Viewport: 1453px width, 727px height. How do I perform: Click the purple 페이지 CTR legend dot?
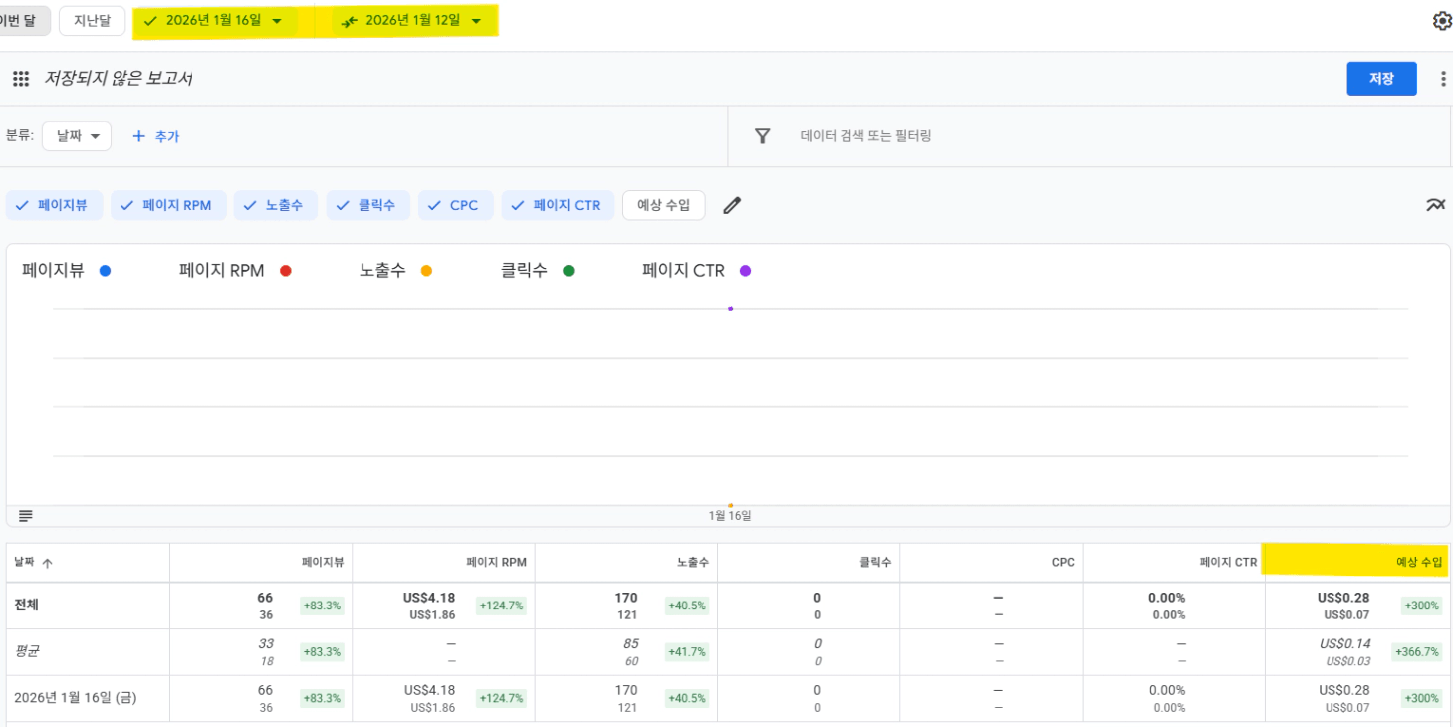pyautogui.click(x=745, y=271)
